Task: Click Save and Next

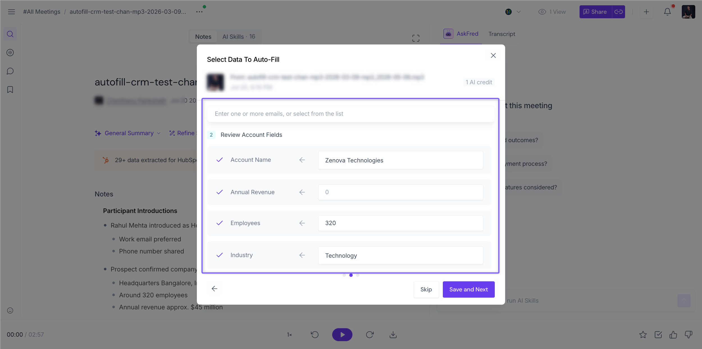Action: click(x=469, y=289)
